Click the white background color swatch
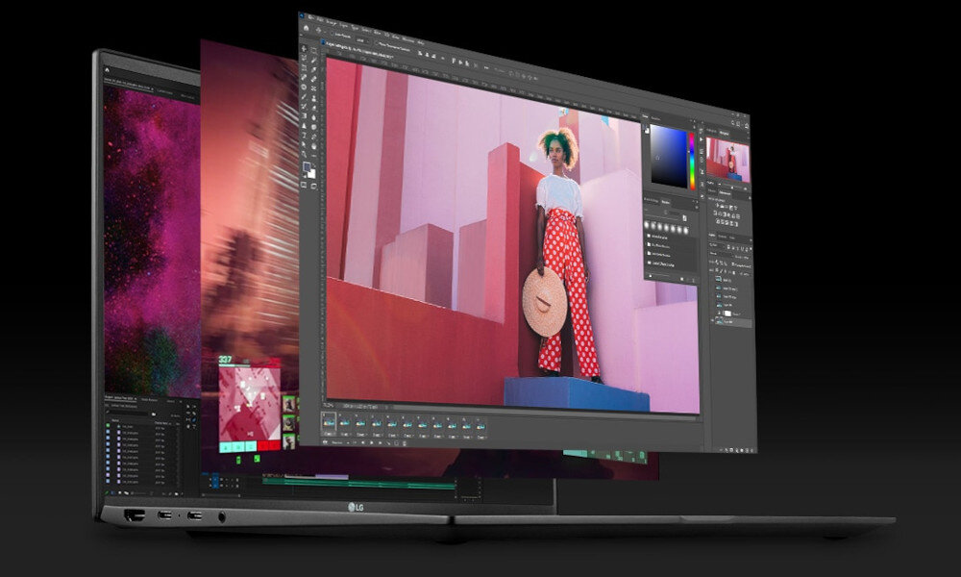This screenshot has width=961, height=577. (312, 174)
